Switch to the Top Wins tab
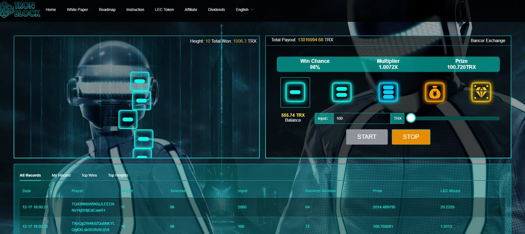Image resolution: width=525 pixels, height=234 pixels. [x=89, y=175]
